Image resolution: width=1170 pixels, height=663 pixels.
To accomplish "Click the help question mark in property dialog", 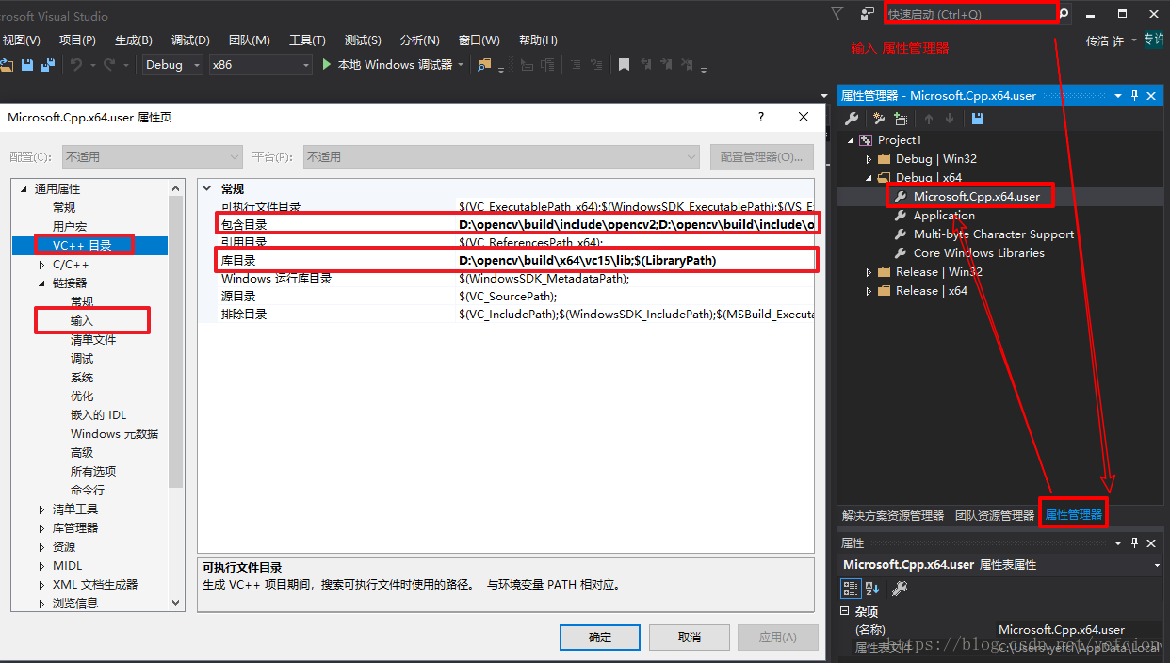I will point(761,117).
